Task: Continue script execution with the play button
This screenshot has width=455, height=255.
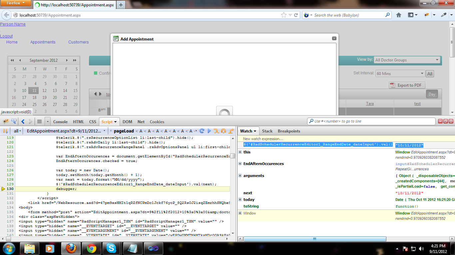Action: click(x=209, y=131)
